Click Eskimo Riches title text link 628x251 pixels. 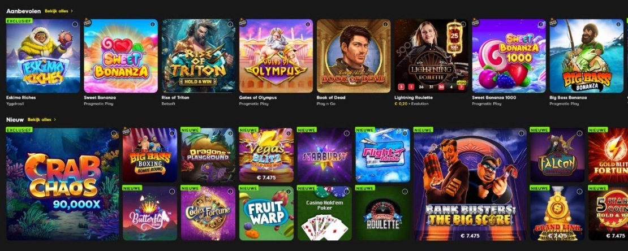21,98
